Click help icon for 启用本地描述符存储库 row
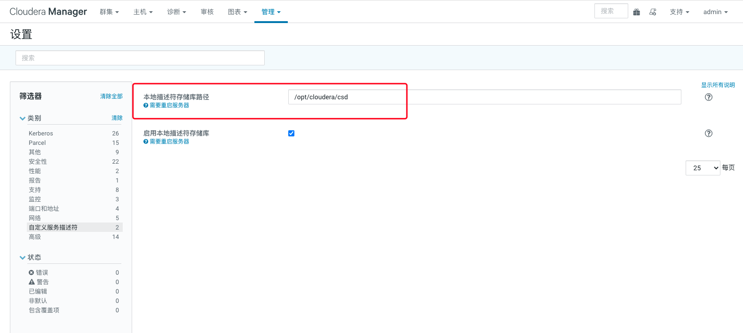 (x=708, y=133)
